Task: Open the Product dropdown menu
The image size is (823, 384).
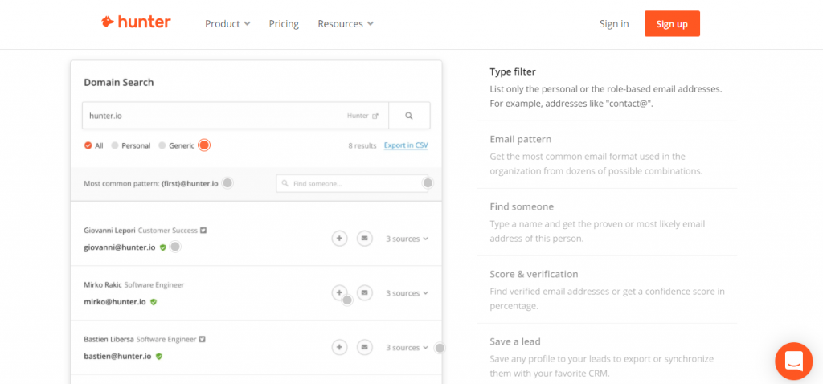Action: pyautogui.click(x=227, y=23)
